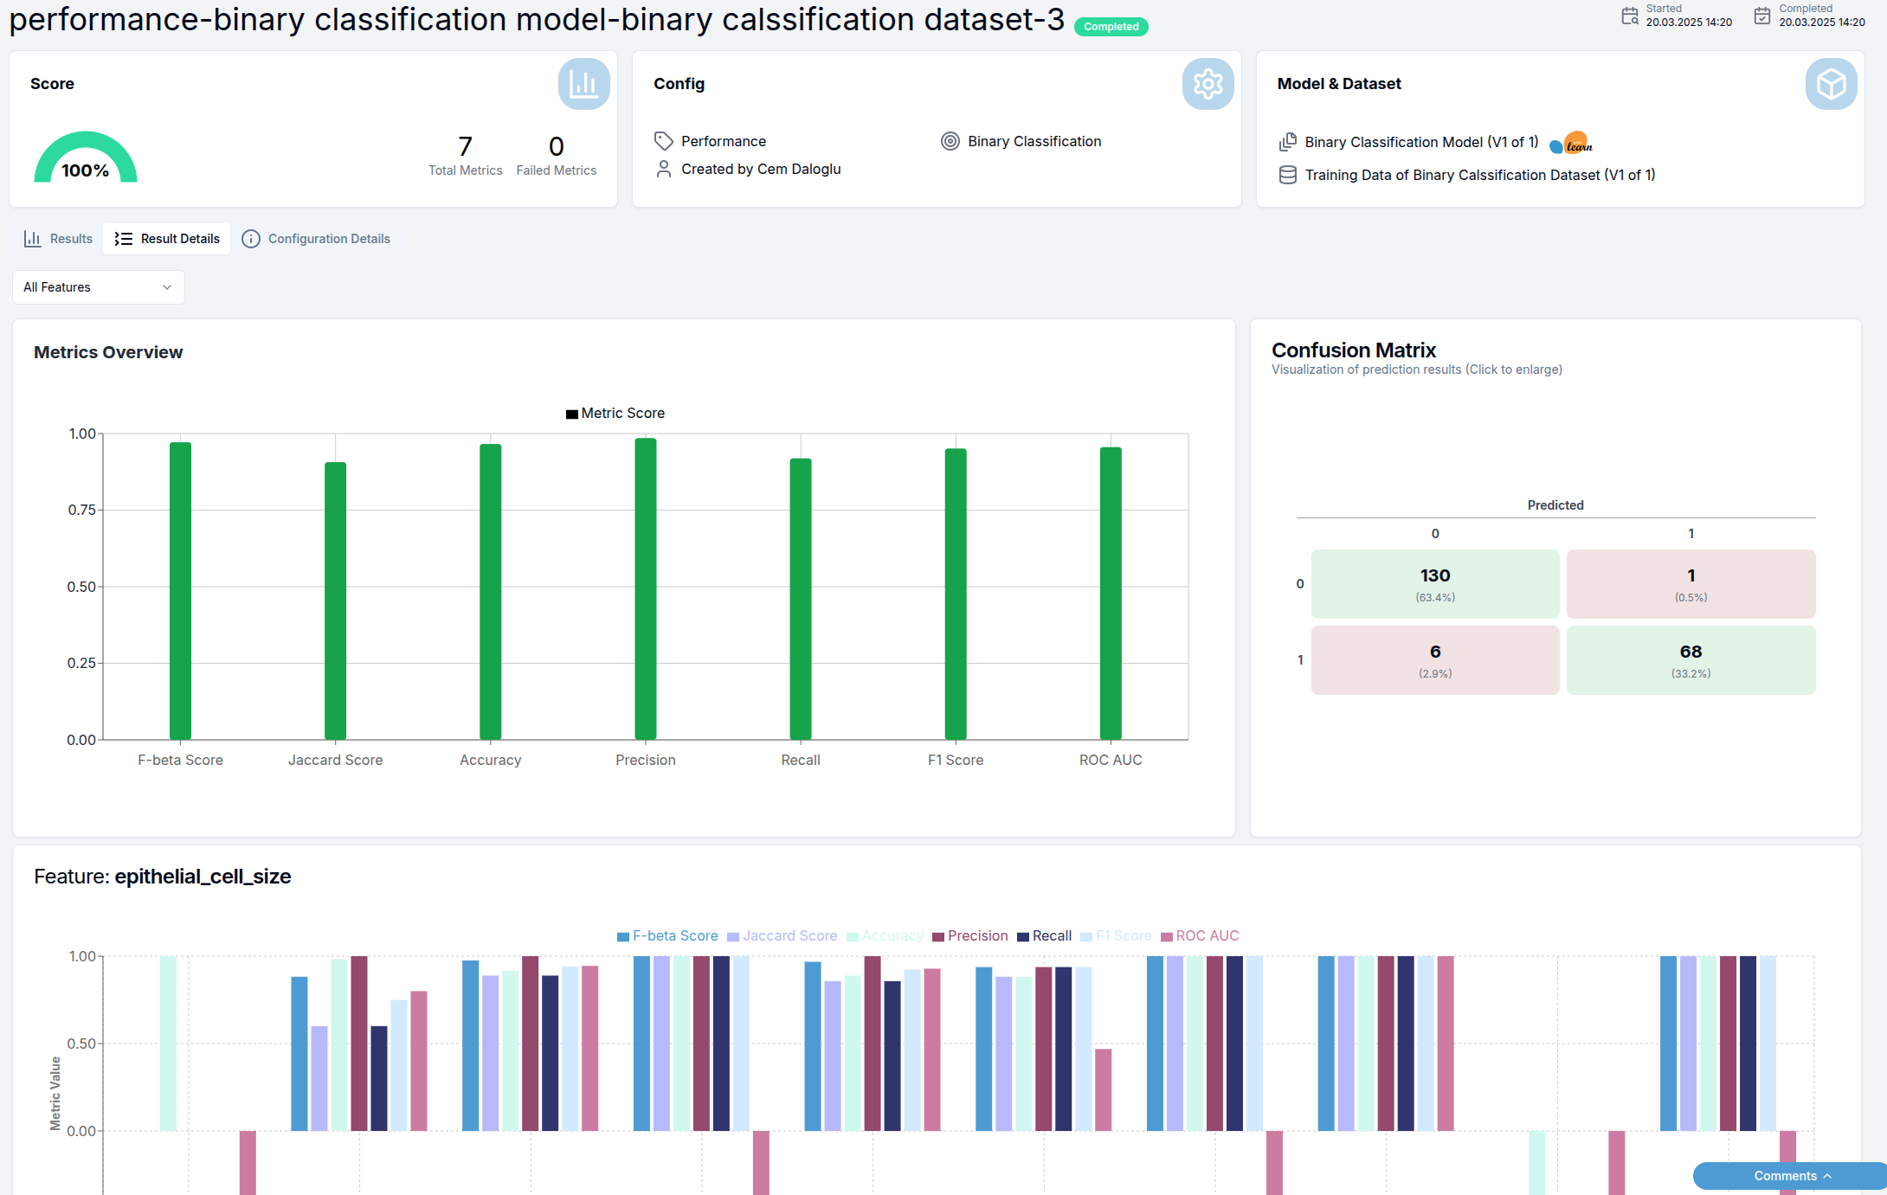Click the Started calendar icon

click(1630, 16)
